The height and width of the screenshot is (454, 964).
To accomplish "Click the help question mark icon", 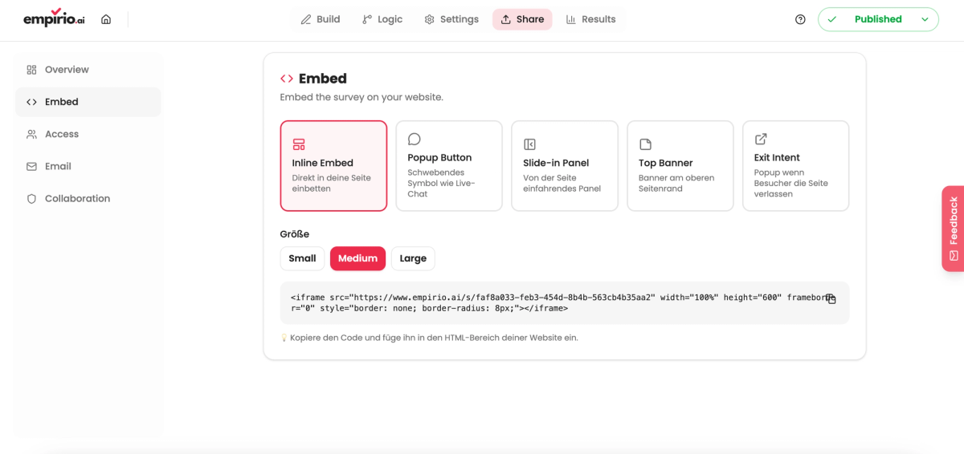I will 800,19.
